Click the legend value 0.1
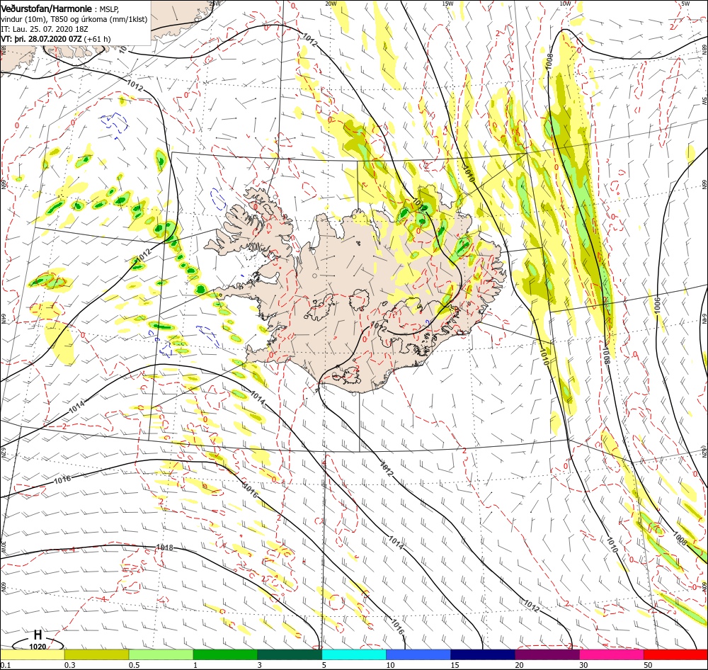This screenshot has width=708, height=670. 6,665
